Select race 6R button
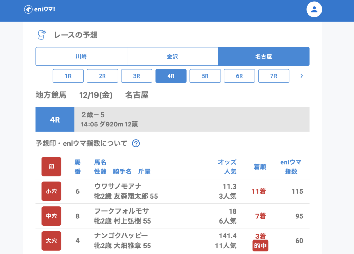This screenshot has width=354, height=254. pyautogui.click(x=239, y=76)
